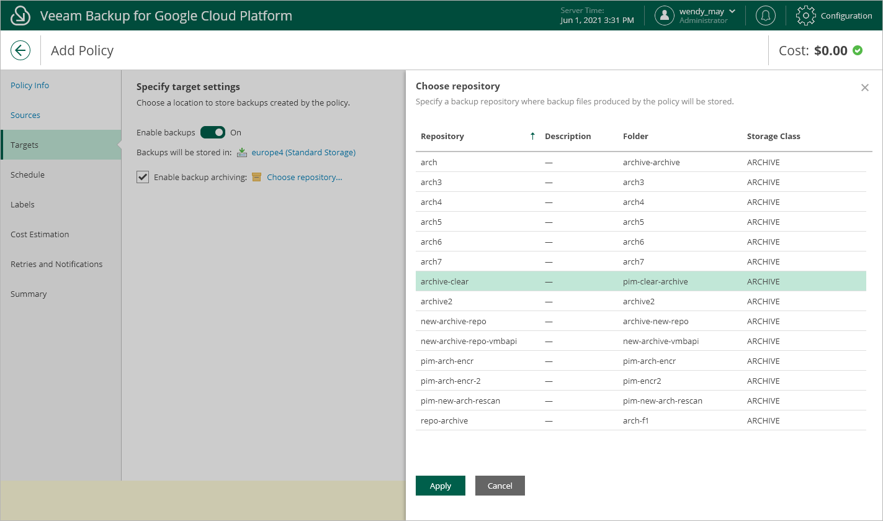Click the europe4 storage repository icon
Image resolution: width=883 pixels, height=521 pixels.
[242, 152]
